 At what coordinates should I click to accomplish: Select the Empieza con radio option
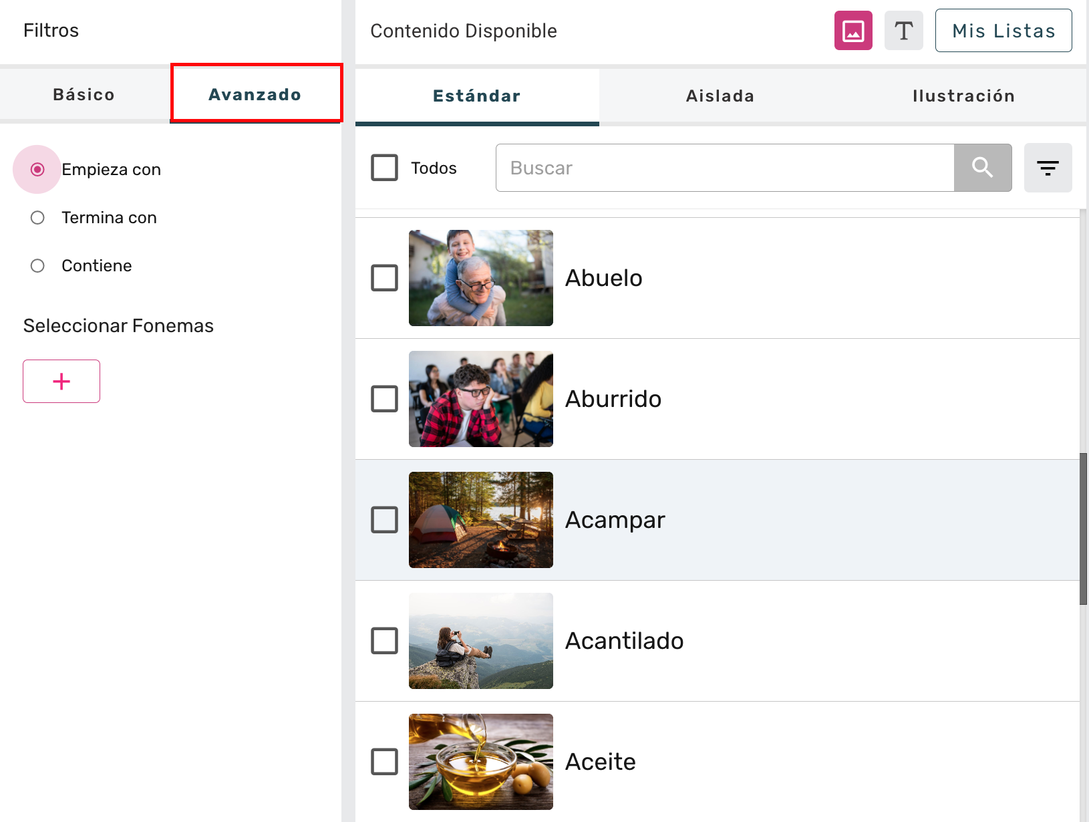coord(37,170)
